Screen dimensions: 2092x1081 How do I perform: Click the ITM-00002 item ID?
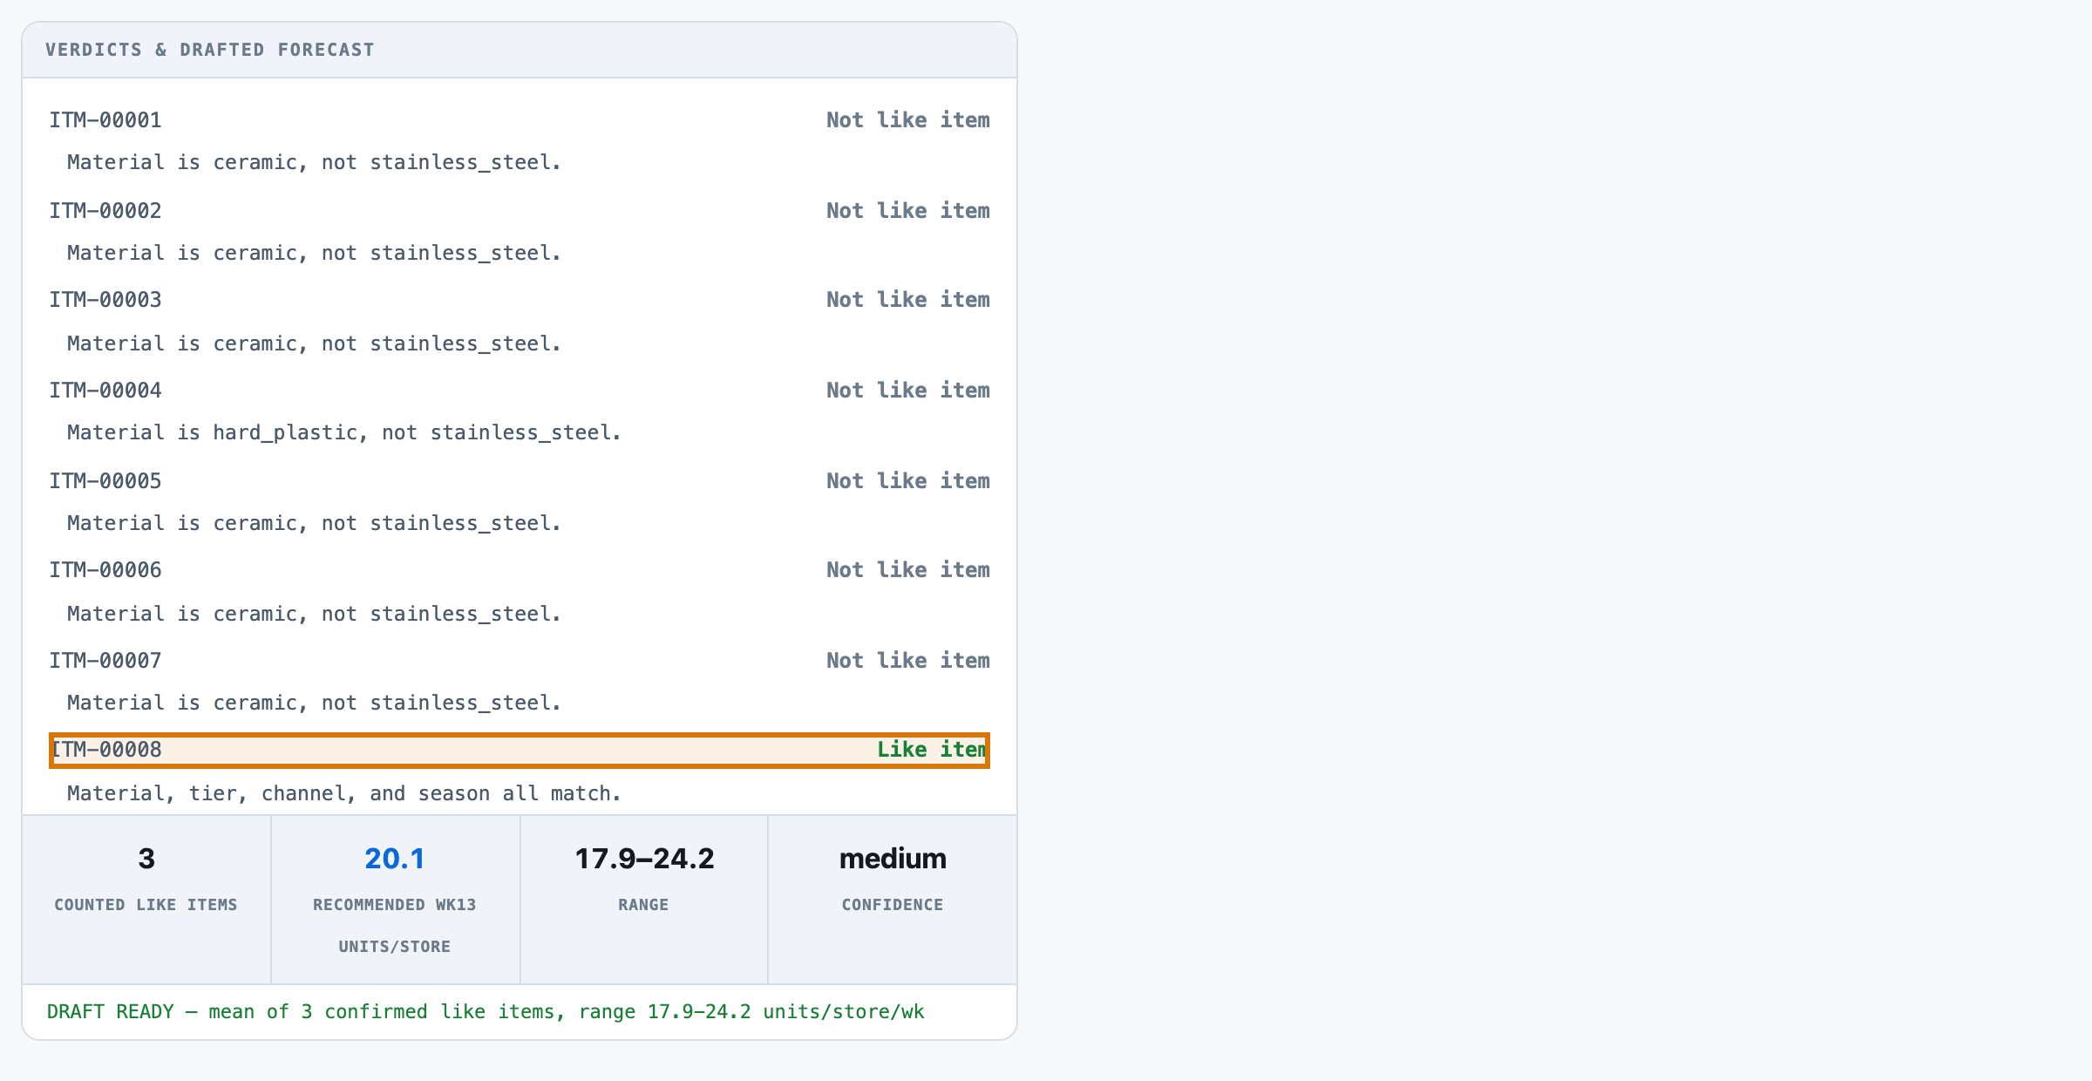pos(105,211)
